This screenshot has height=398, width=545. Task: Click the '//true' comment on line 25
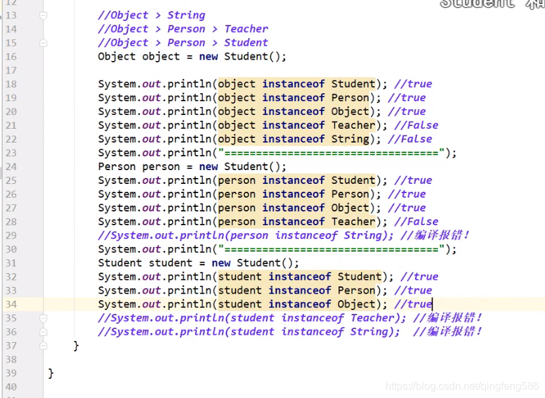(x=413, y=181)
